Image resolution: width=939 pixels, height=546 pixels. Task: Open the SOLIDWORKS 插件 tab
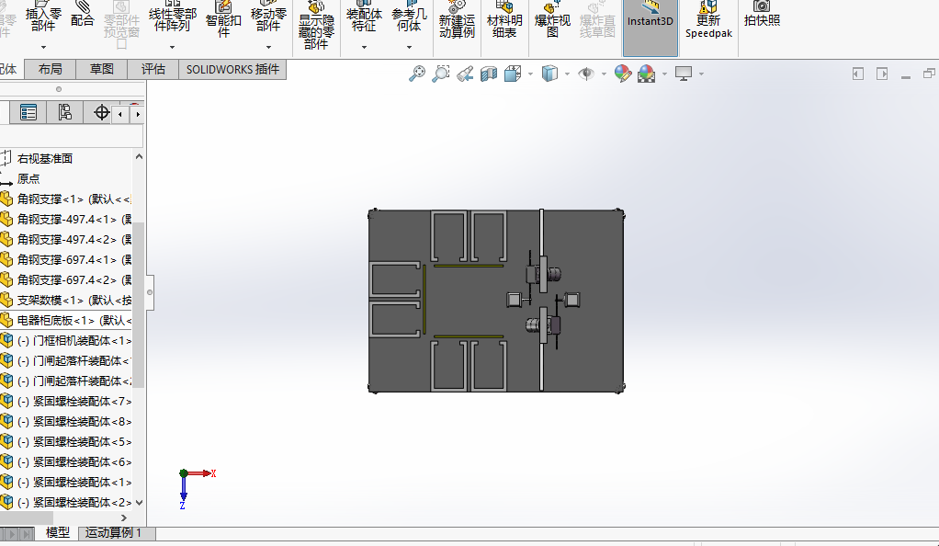click(233, 70)
